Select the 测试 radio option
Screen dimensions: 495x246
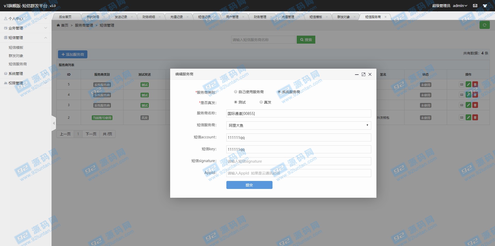236,102
